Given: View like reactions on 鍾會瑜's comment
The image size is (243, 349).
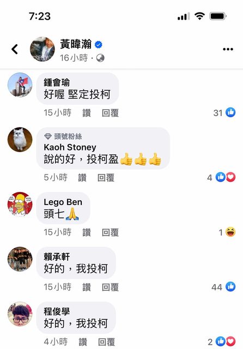Looking at the screenshot, I should pyautogui.click(x=224, y=113).
